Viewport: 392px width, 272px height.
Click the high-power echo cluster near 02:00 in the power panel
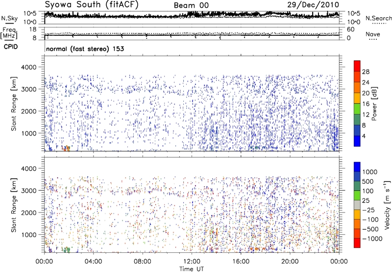tap(67, 148)
